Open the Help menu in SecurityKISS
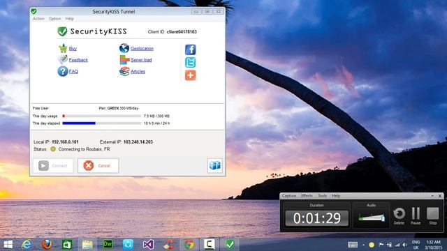 (x=70, y=19)
